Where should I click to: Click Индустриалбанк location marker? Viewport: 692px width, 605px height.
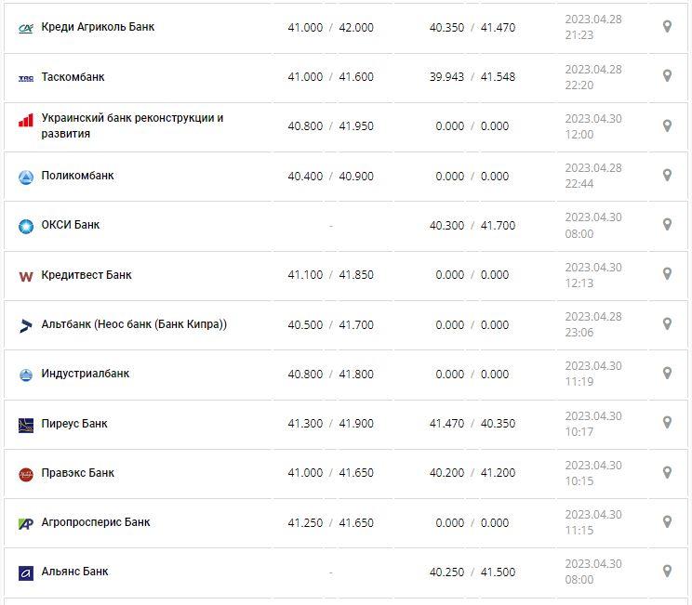(x=667, y=374)
